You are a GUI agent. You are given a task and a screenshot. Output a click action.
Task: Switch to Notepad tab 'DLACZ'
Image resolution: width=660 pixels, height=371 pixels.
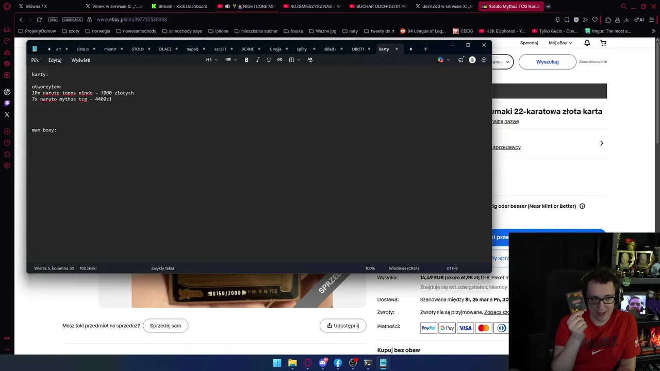(x=165, y=49)
